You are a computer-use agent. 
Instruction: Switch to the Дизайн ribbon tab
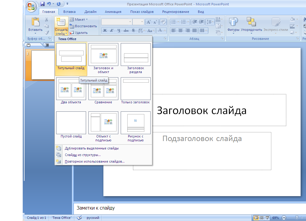90,12
